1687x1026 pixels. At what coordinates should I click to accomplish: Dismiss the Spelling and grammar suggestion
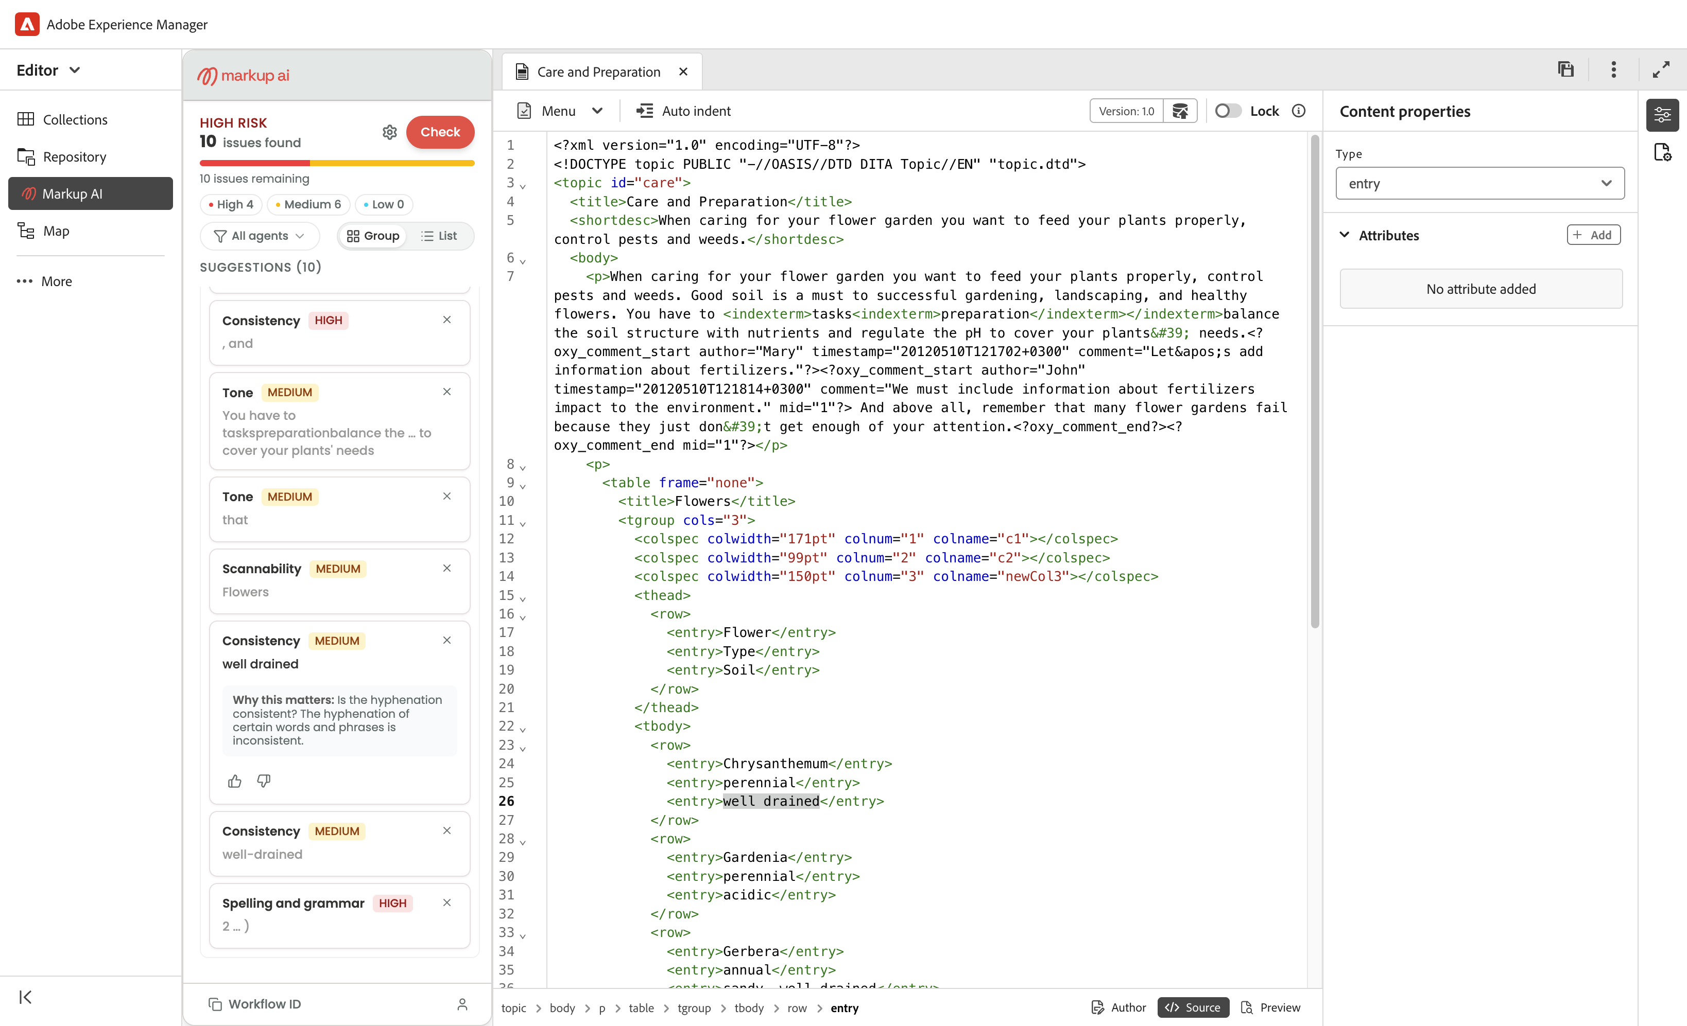(x=447, y=902)
